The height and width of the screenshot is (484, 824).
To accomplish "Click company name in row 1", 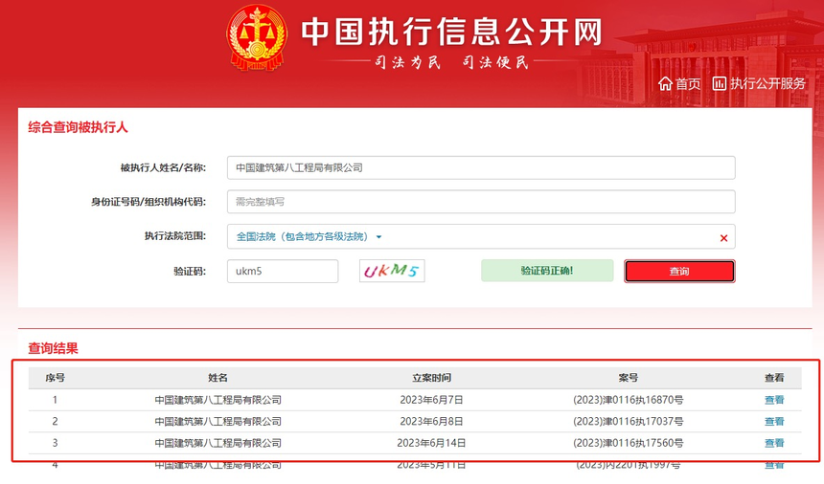I will [218, 400].
